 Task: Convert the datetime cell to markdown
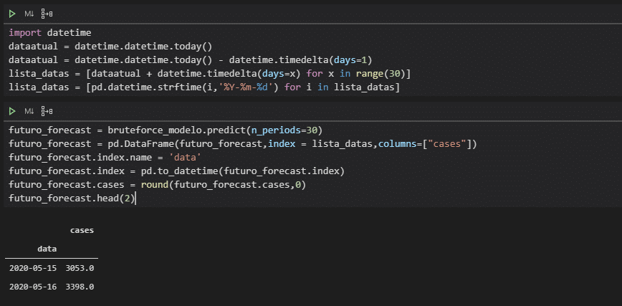(29, 14)
